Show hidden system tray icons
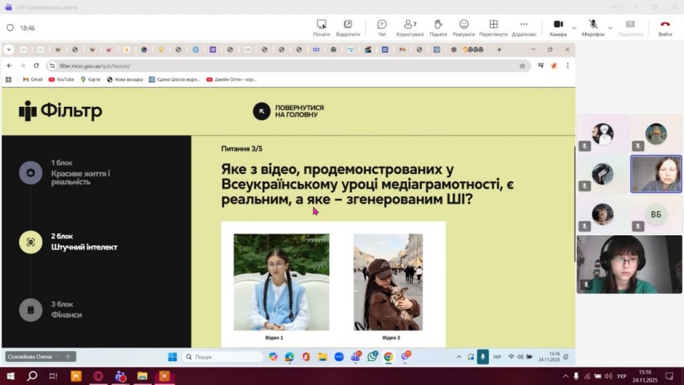This screenshot has height=385, width=684. pyautogui.click(x=567, y=376)
